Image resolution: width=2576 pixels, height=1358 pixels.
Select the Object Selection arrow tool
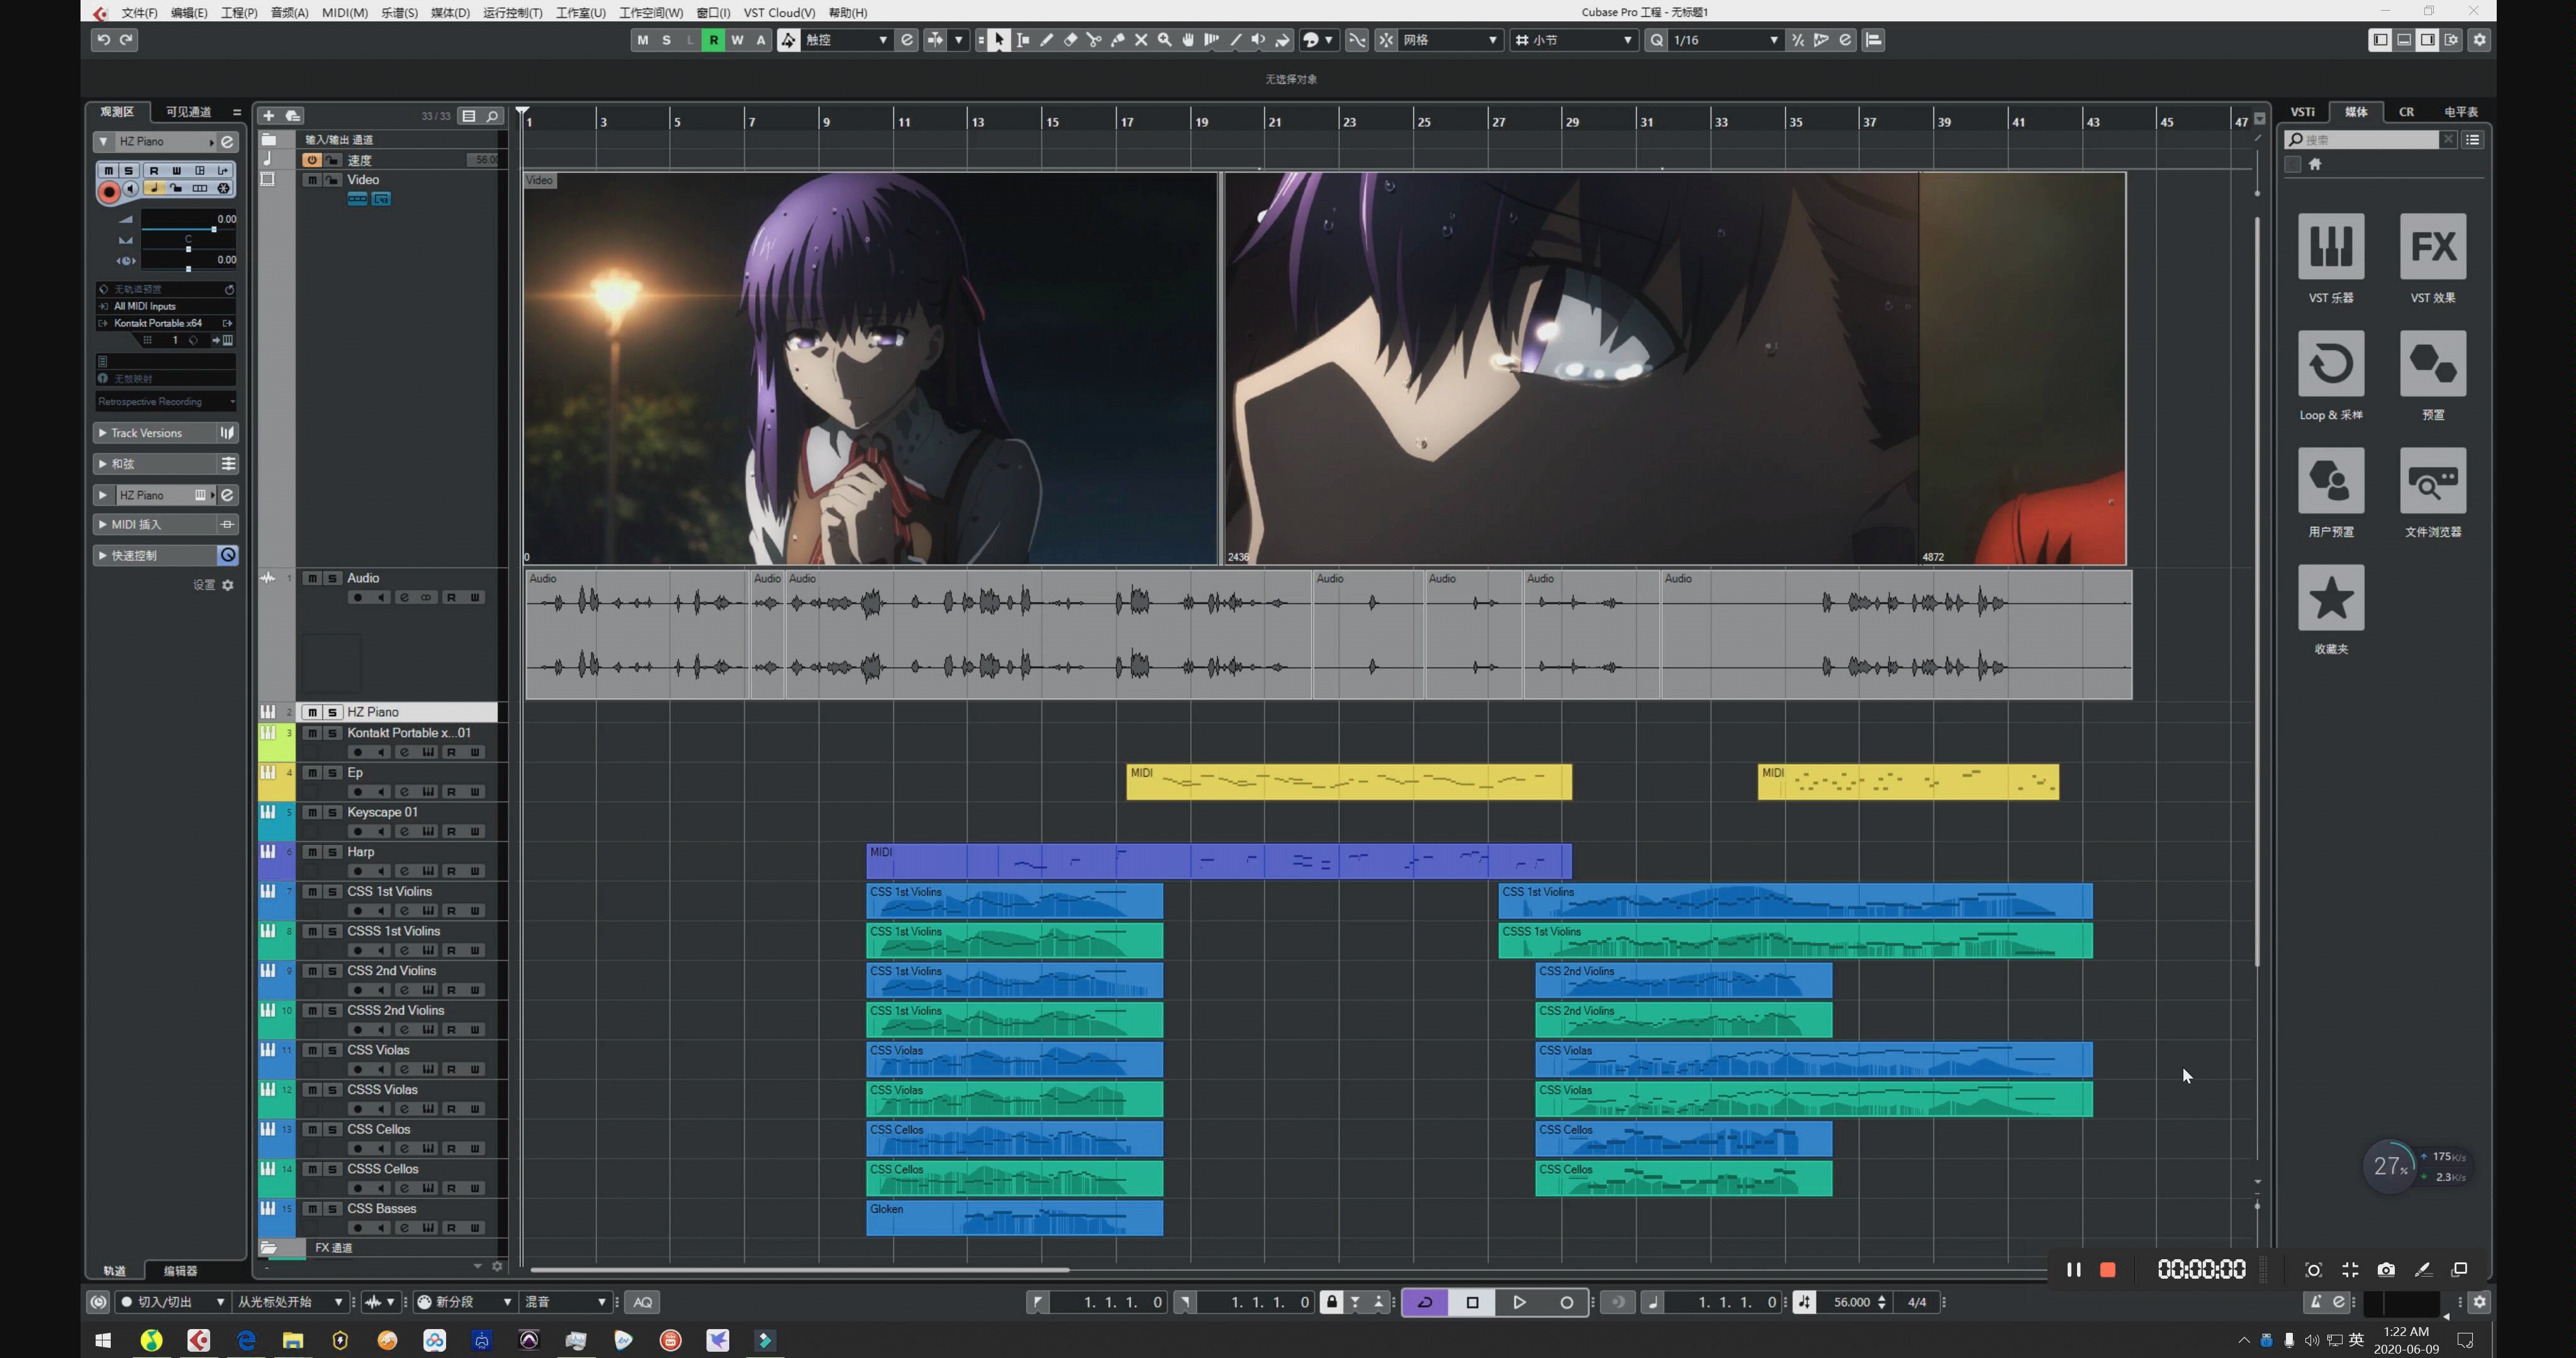point(998,40)
